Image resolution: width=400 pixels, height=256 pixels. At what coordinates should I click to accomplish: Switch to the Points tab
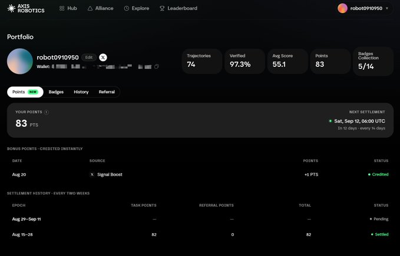[x=25, y=92]
